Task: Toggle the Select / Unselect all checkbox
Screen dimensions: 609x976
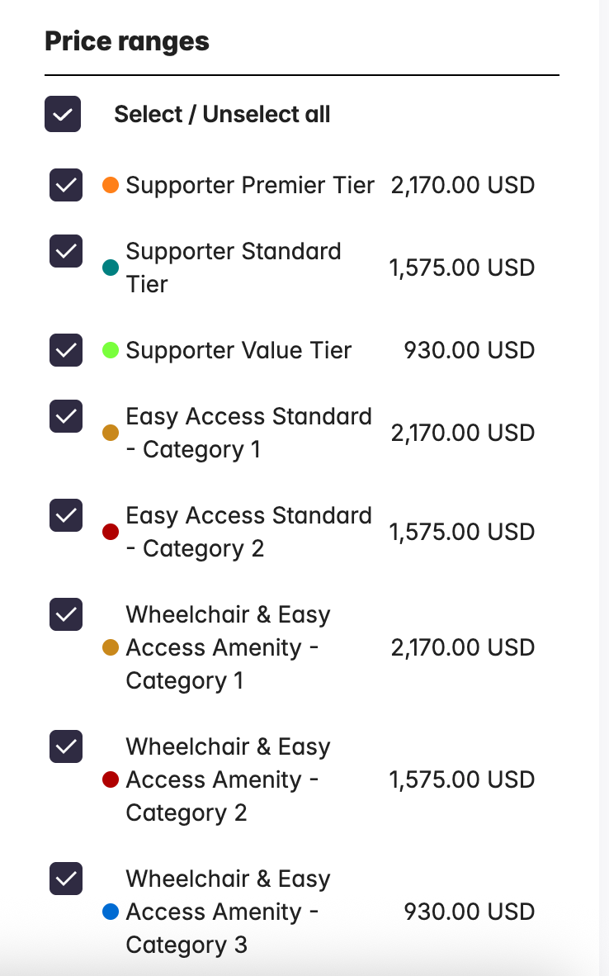Action: click(63, 114)
